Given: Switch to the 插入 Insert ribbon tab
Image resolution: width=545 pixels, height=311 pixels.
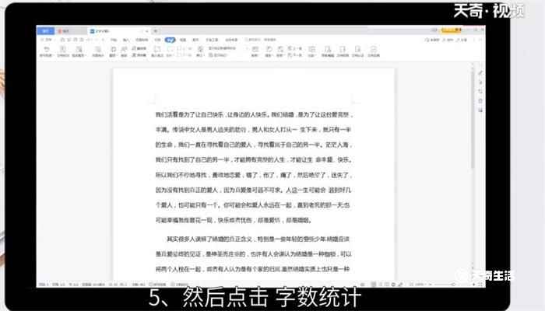Looking at the screenshot, I should (x=125, y=40).
